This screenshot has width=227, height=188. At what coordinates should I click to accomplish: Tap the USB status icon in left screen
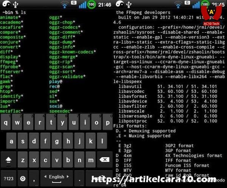[x=15, y=5]
